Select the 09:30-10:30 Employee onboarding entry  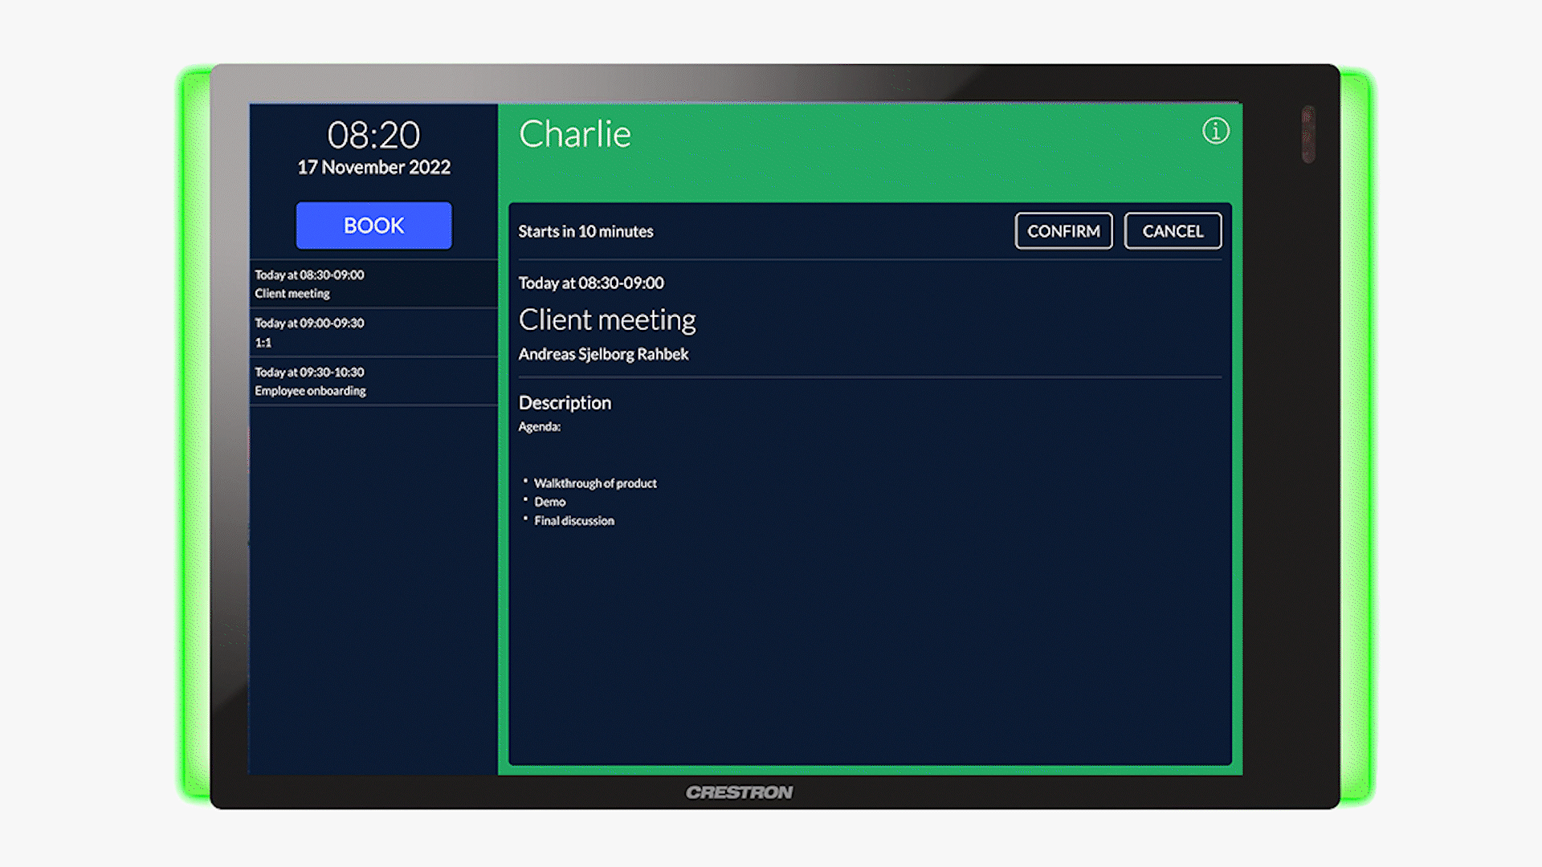click(x=373, y=381)
